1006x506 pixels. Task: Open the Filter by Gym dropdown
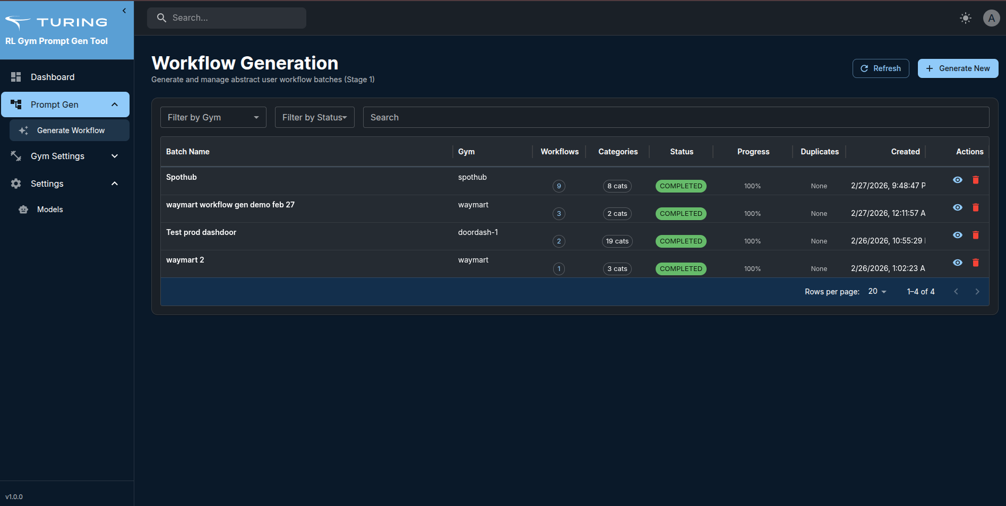[213, 117]
